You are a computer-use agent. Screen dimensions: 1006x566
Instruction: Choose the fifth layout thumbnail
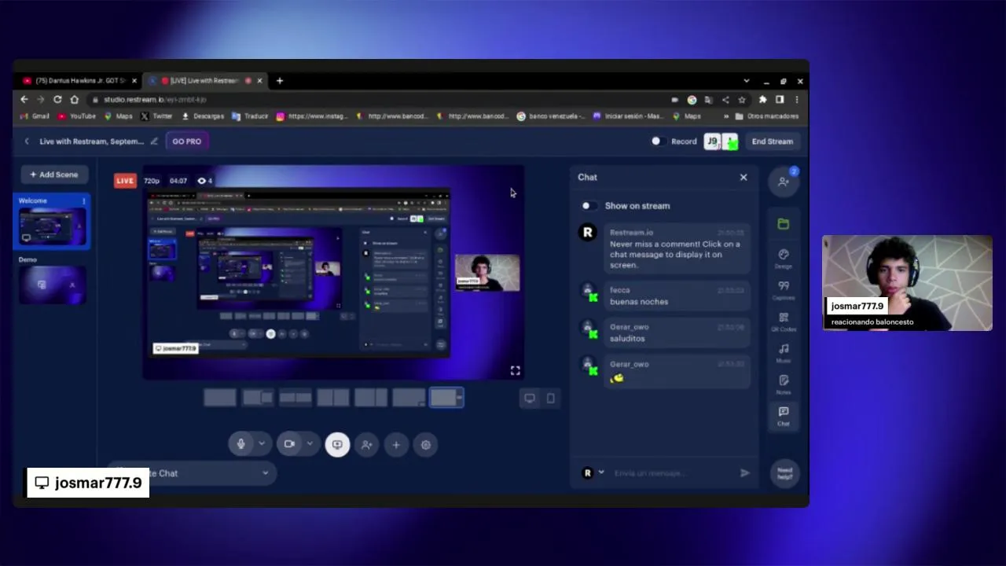(371, 399)
